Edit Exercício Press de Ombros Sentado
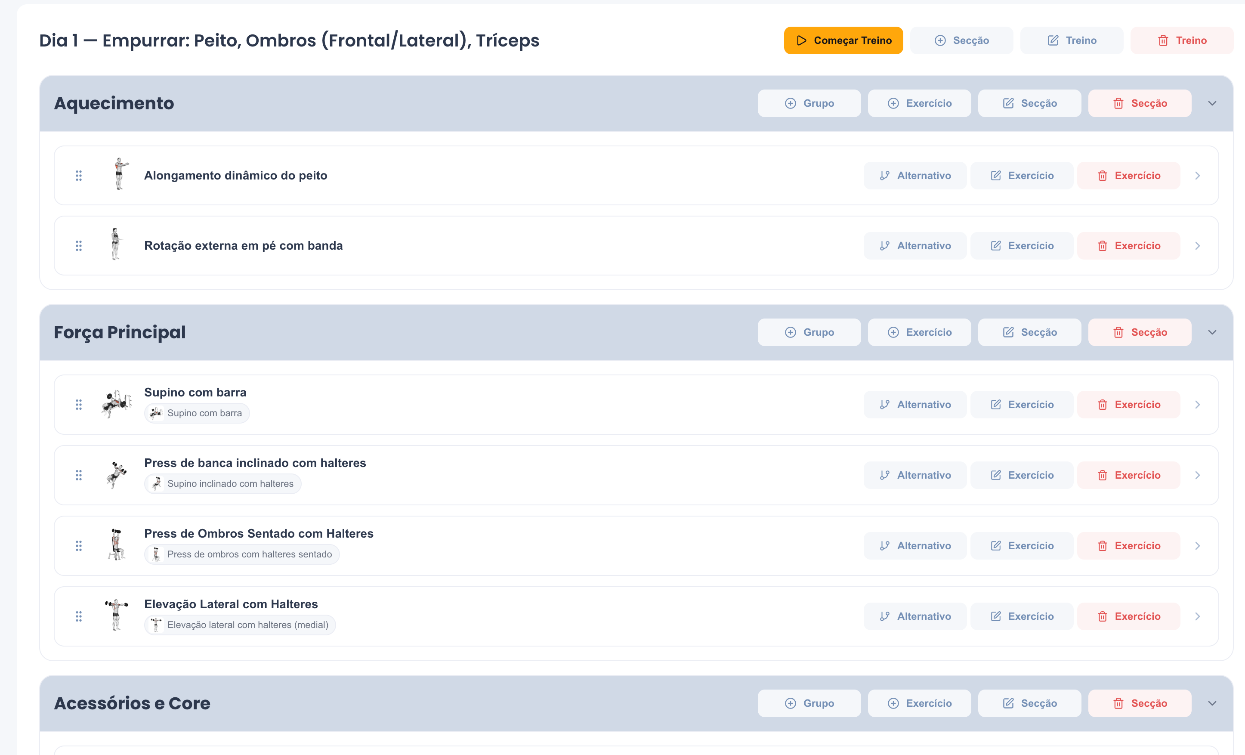Image resolution: width=1245 pixels, height=755 pixels. [x=1022, y=546]
